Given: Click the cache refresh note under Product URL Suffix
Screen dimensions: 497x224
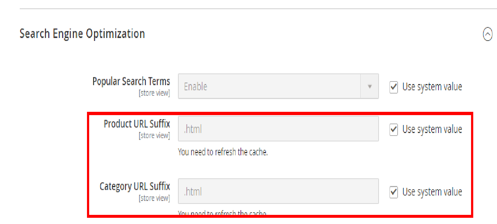Looking at the screenshot, I should (223, 152).
